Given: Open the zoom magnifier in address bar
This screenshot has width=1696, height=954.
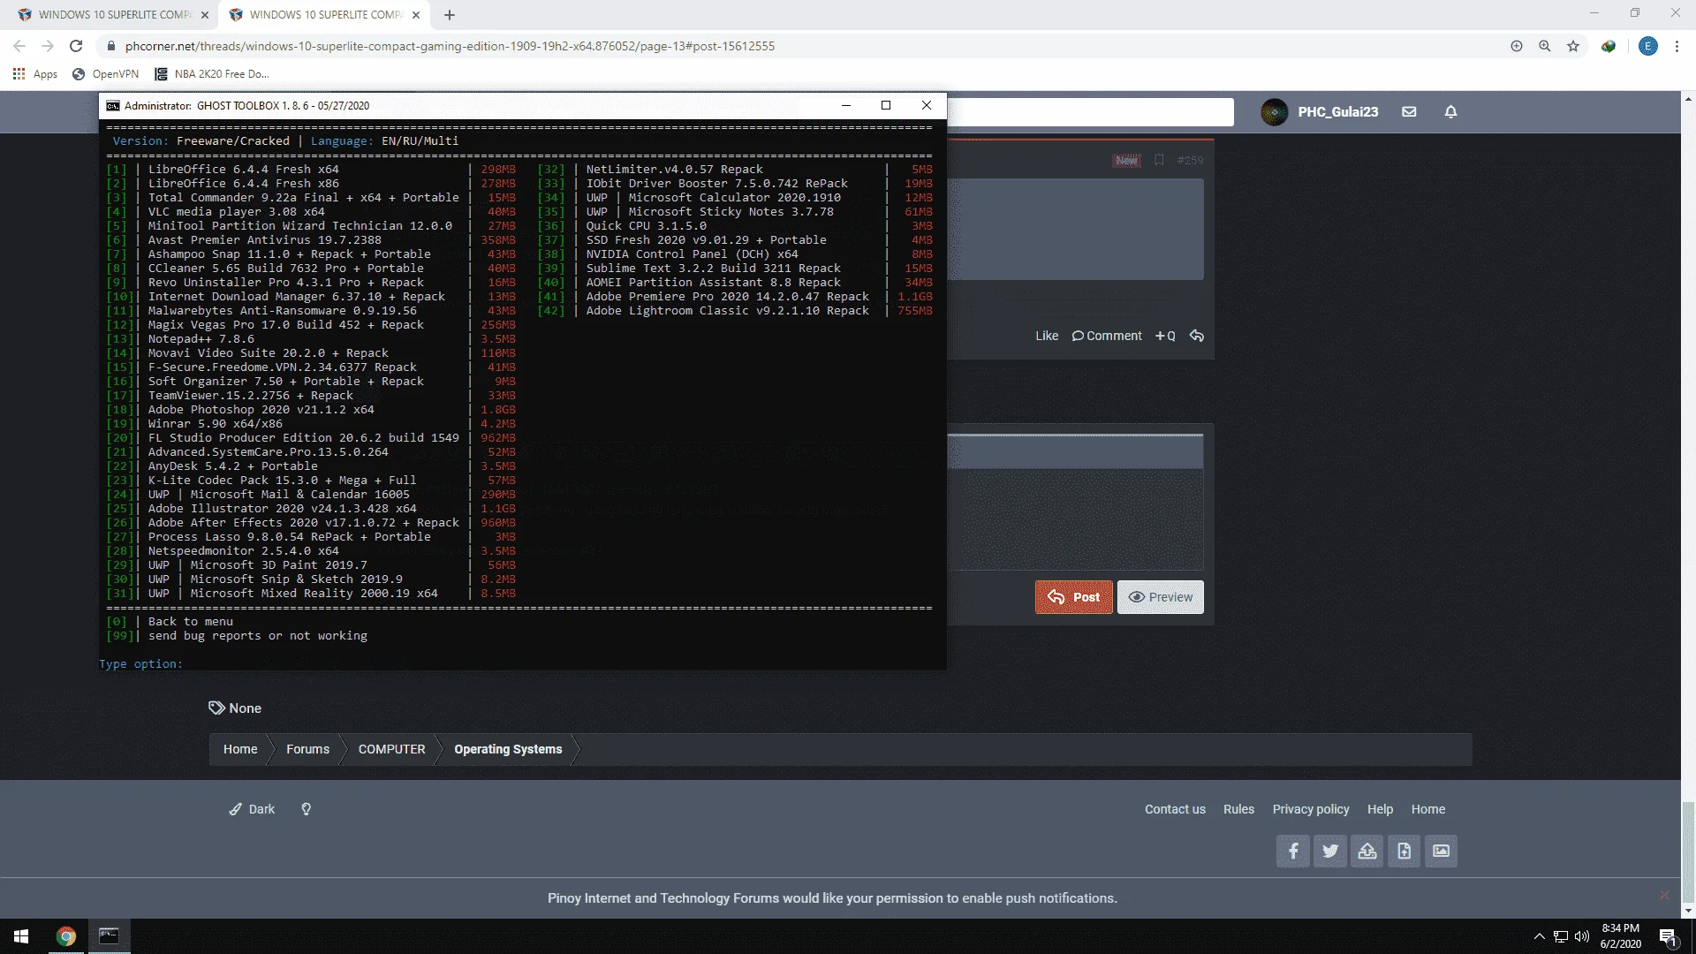Looking at the screenshot, I should coord(1545,46).
